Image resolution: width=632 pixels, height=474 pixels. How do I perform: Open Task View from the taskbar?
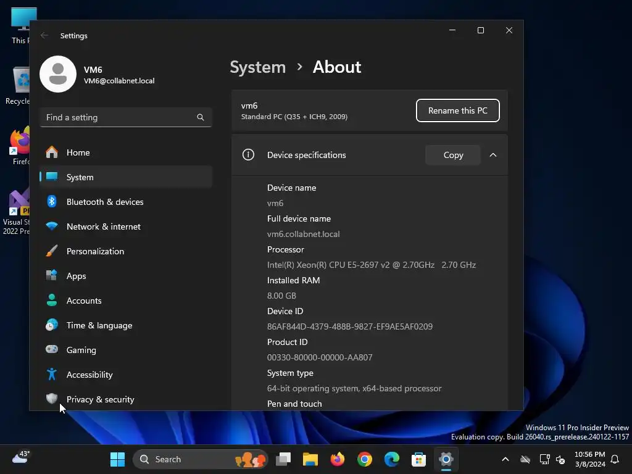pos(283,459)
